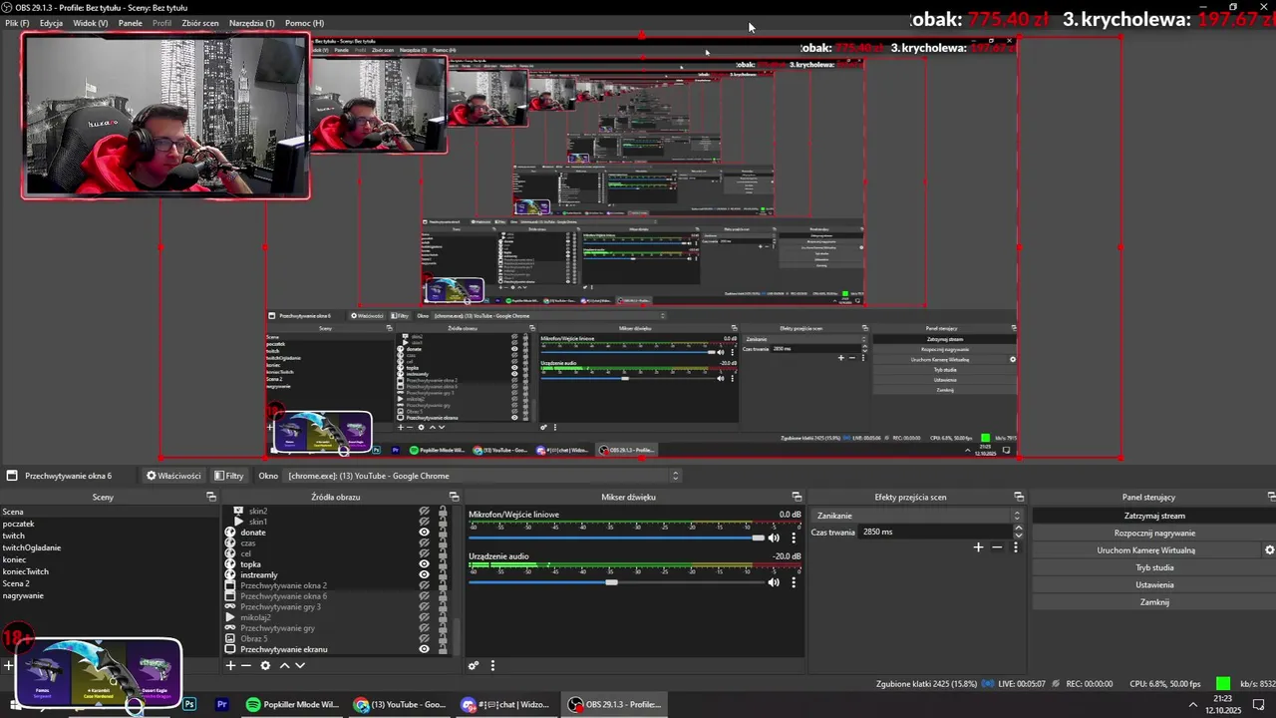Open Photoshop from taskbar
Screen dimensions: 1276x718
(189, 704)
